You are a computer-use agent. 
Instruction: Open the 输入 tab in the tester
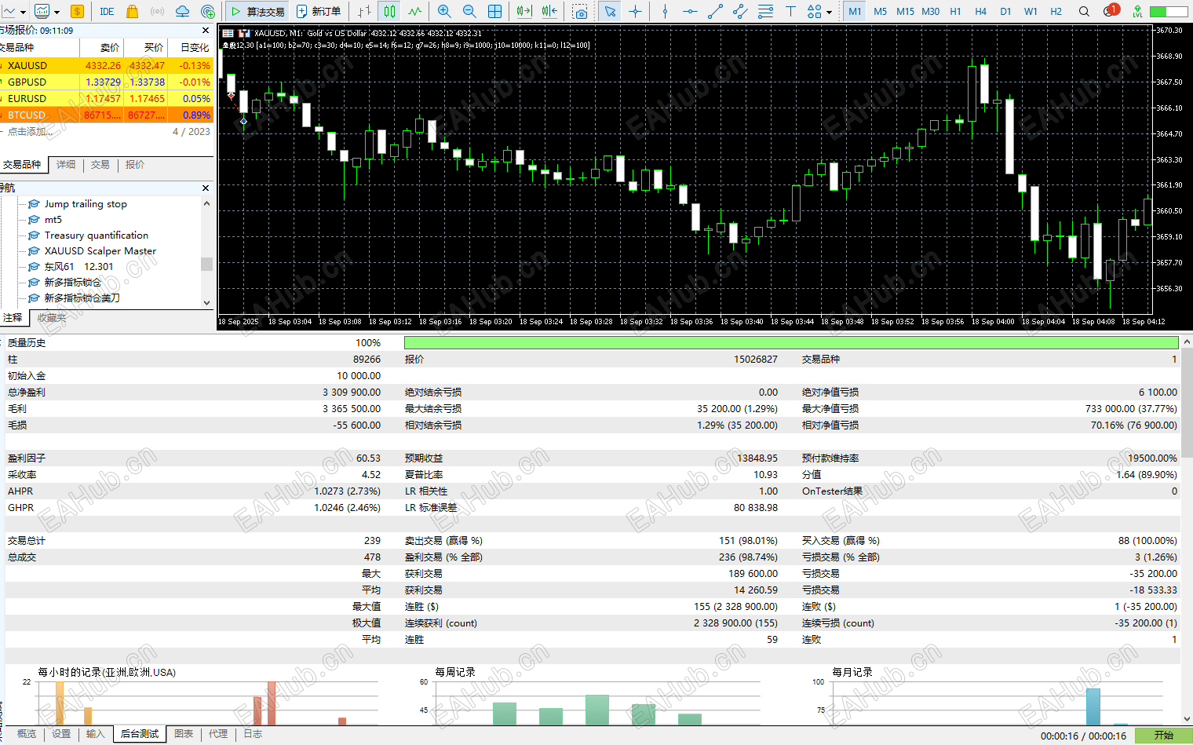95,734
